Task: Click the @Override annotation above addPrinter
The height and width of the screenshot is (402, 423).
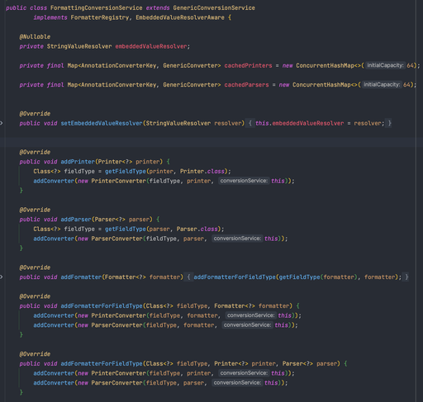Action: (x=35, y=152)
